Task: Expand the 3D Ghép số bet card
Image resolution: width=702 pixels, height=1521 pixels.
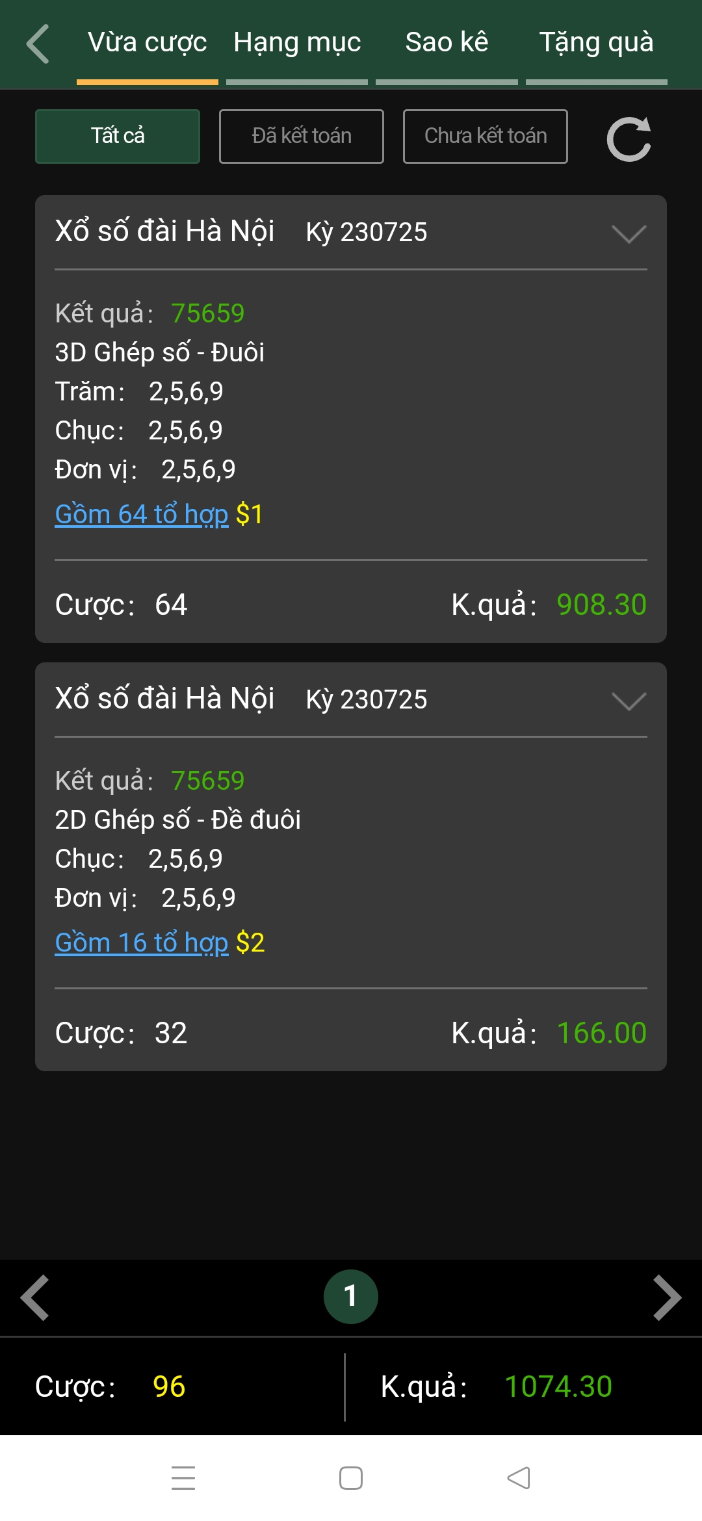Action: click(629, 233)
